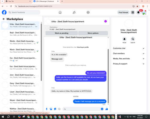Open conversation information purple icon
150x119 pixels.
(106, 21)
